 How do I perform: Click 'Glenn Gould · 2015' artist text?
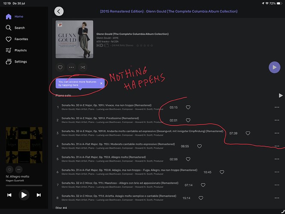(x=107, y=38)
